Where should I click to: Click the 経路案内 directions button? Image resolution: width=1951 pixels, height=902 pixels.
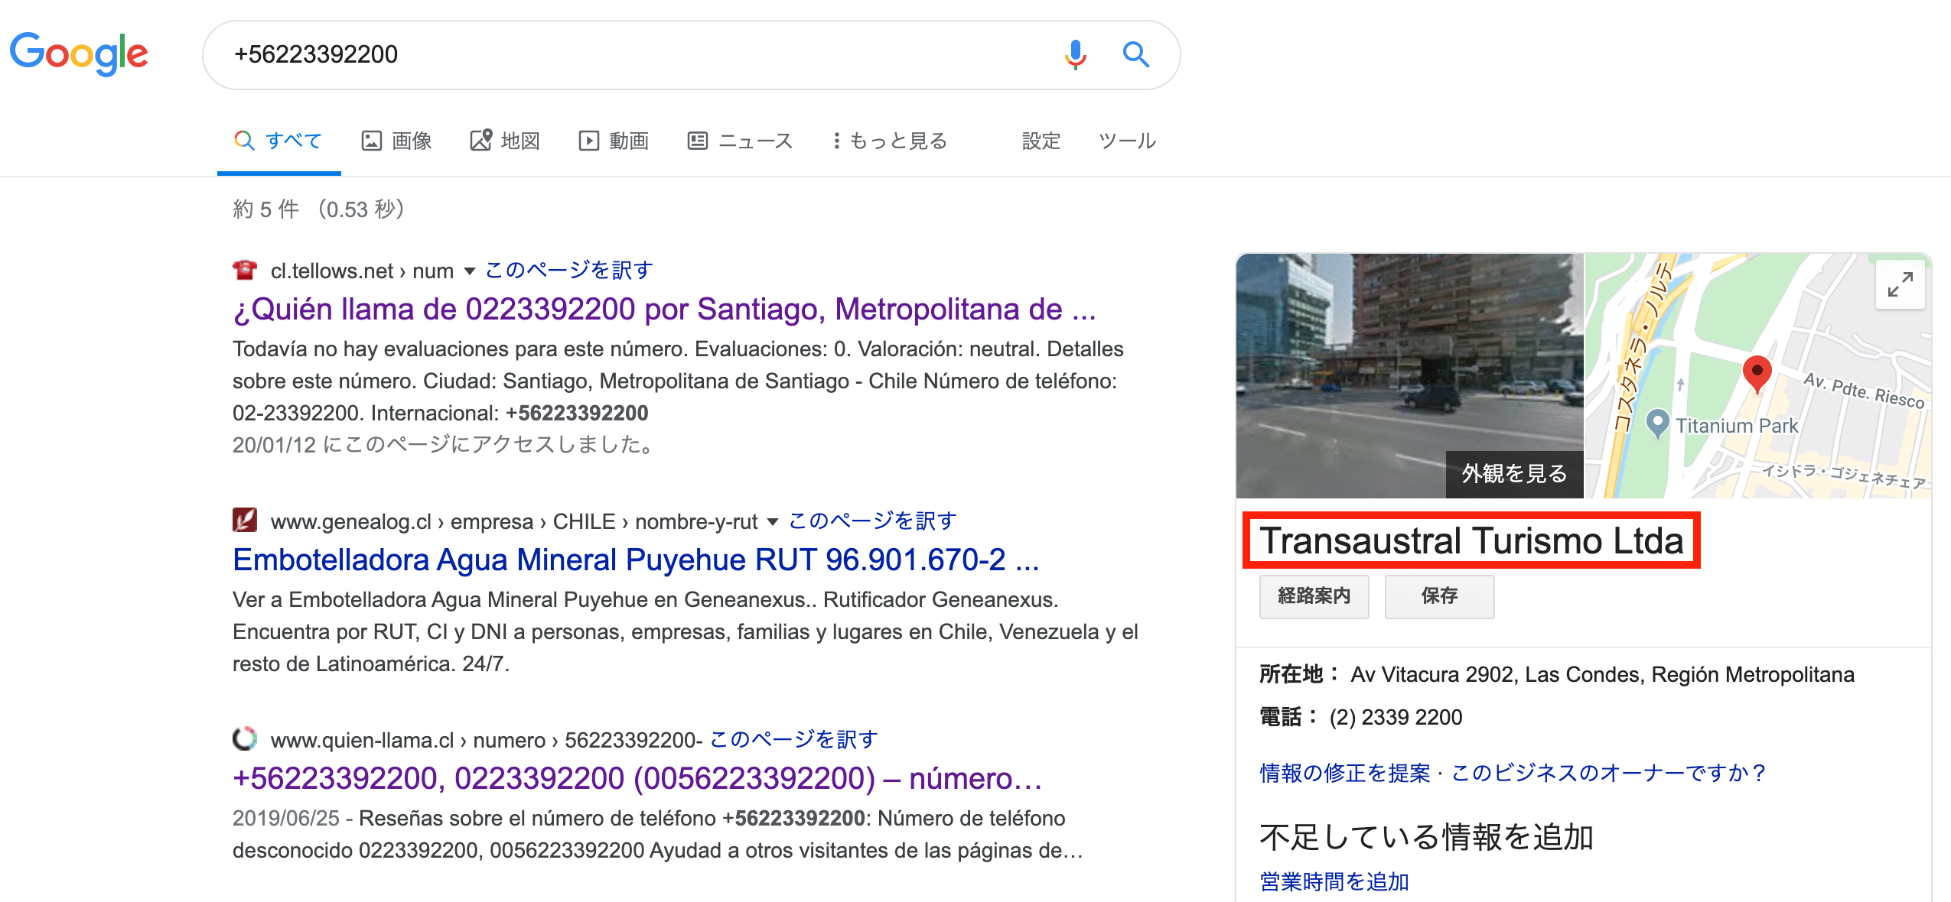[x=1314, y=595]
